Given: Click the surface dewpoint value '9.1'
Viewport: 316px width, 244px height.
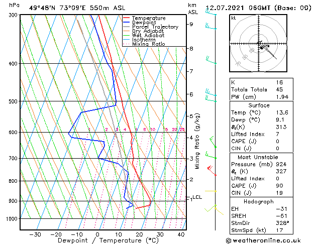Looking at the screenshot, I should 280,119.
